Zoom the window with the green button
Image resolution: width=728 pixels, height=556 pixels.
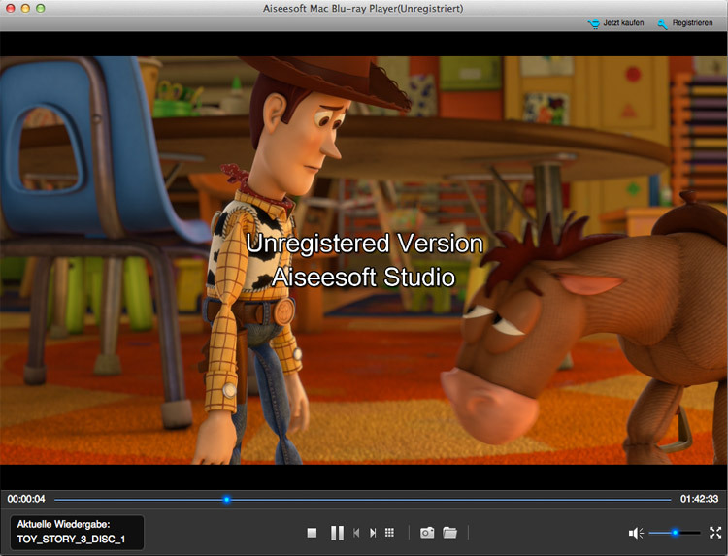click(x=41, y=8)
